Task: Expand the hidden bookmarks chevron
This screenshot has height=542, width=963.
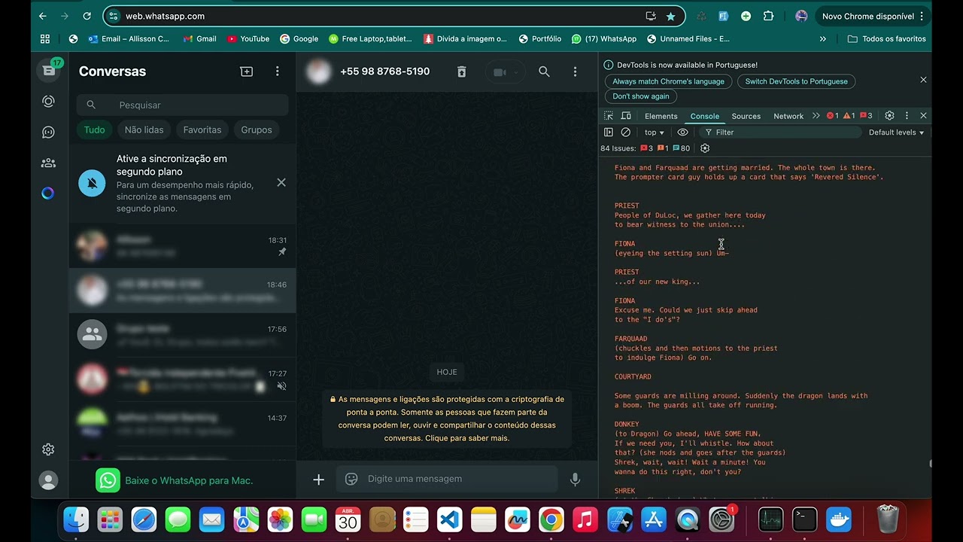Action: coord(823,39)
